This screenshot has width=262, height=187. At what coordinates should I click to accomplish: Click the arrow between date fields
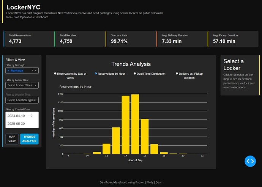click(31, 116)
